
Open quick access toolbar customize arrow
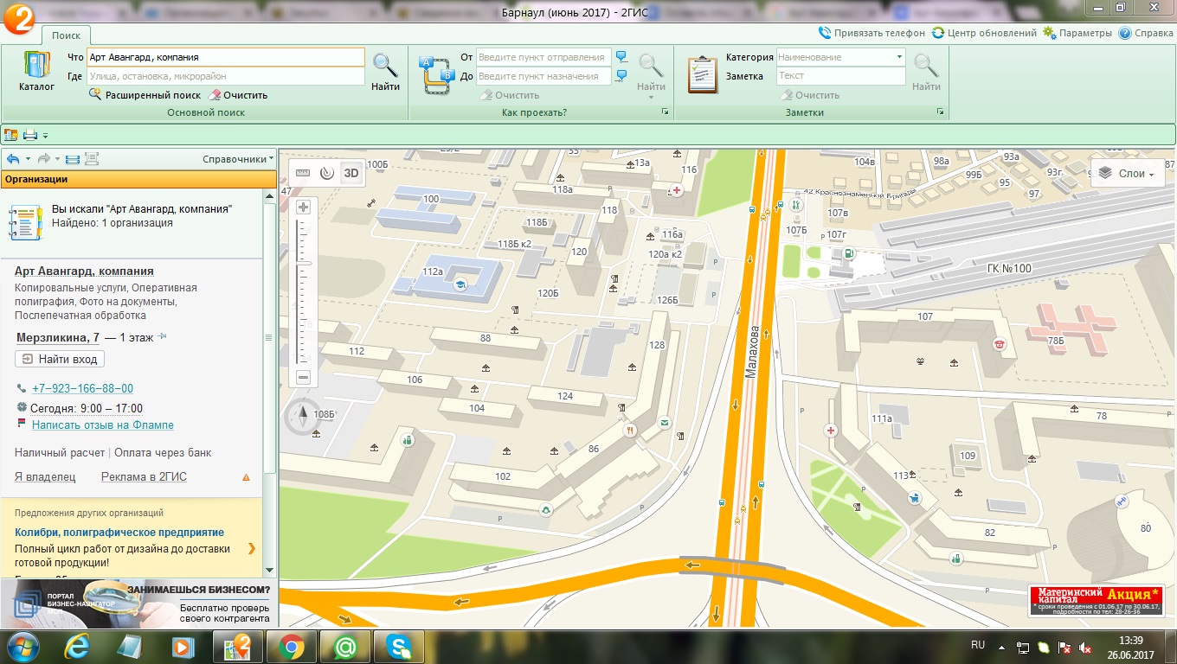pos(45,136)
